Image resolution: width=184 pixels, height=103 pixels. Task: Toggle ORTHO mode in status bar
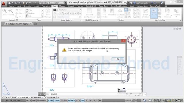click(44, 100)
